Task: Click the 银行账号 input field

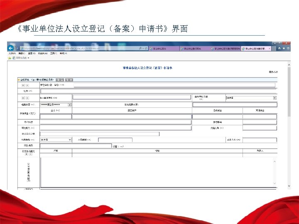Action: point(260,122)
